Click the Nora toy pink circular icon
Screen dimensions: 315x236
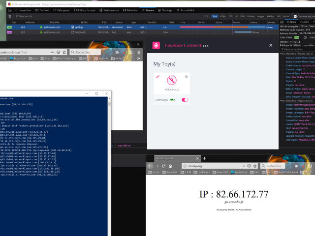click(172, 81)
